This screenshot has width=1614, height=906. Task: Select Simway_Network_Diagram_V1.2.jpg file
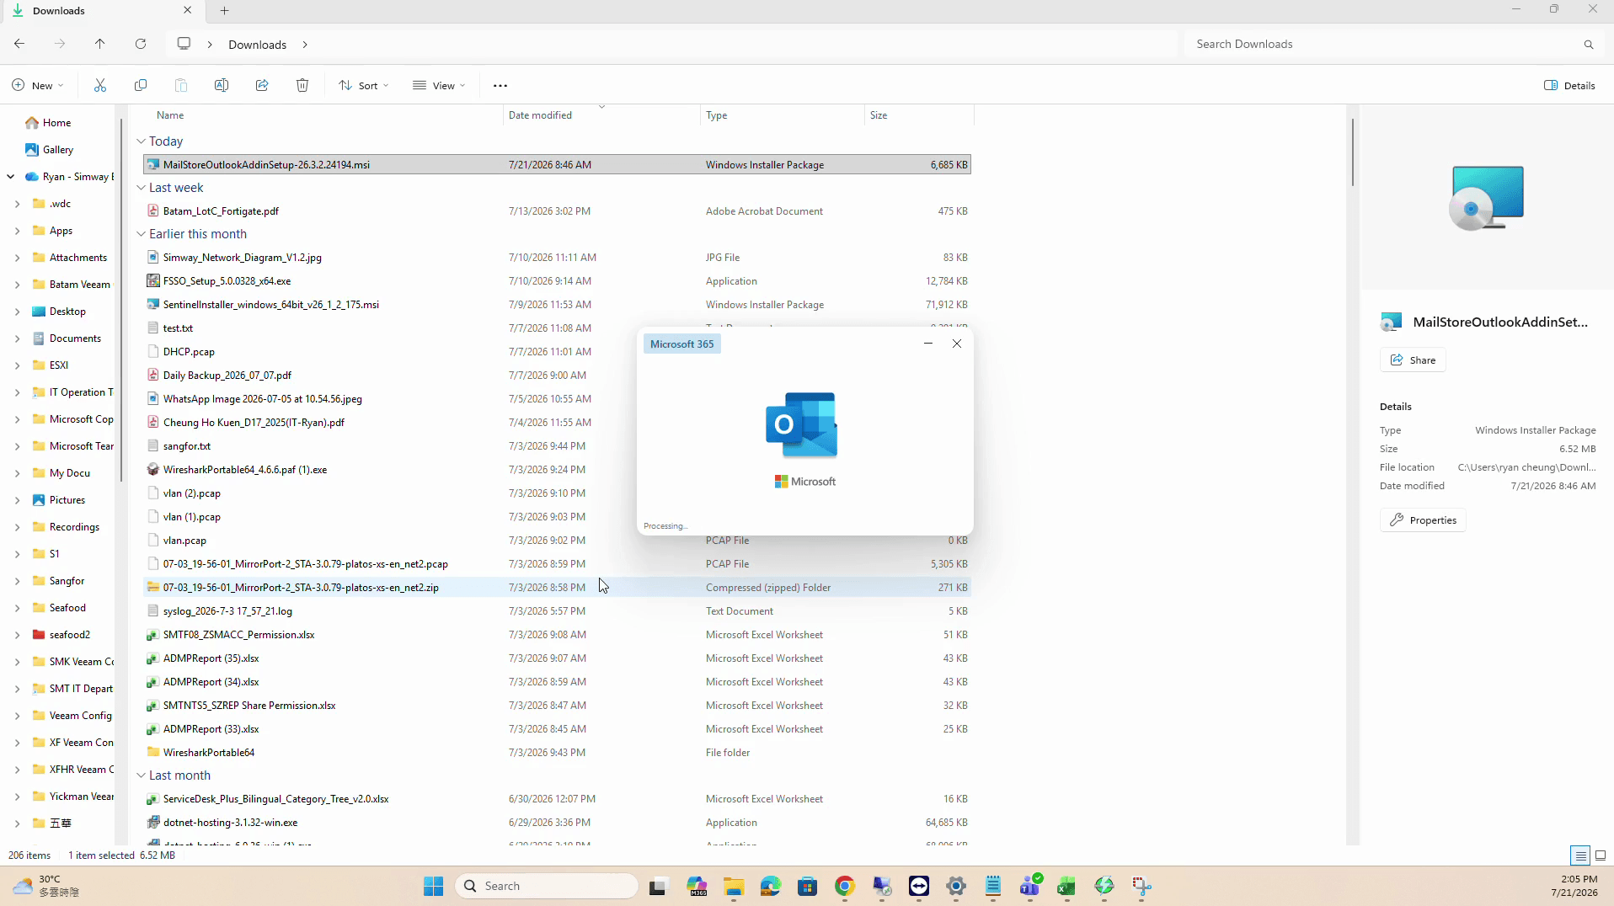[557, 258]
